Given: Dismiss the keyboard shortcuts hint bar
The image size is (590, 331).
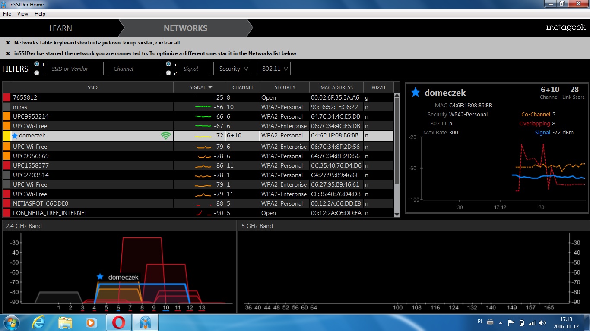Looking at the screenshot, I should coord(8,43).
